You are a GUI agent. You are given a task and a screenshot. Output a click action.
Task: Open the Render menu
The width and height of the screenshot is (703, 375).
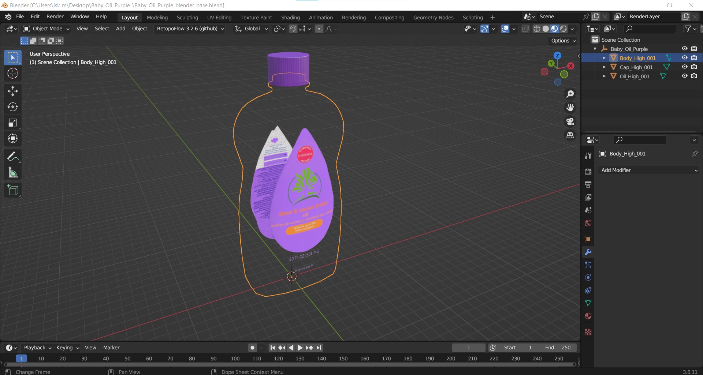55,17
